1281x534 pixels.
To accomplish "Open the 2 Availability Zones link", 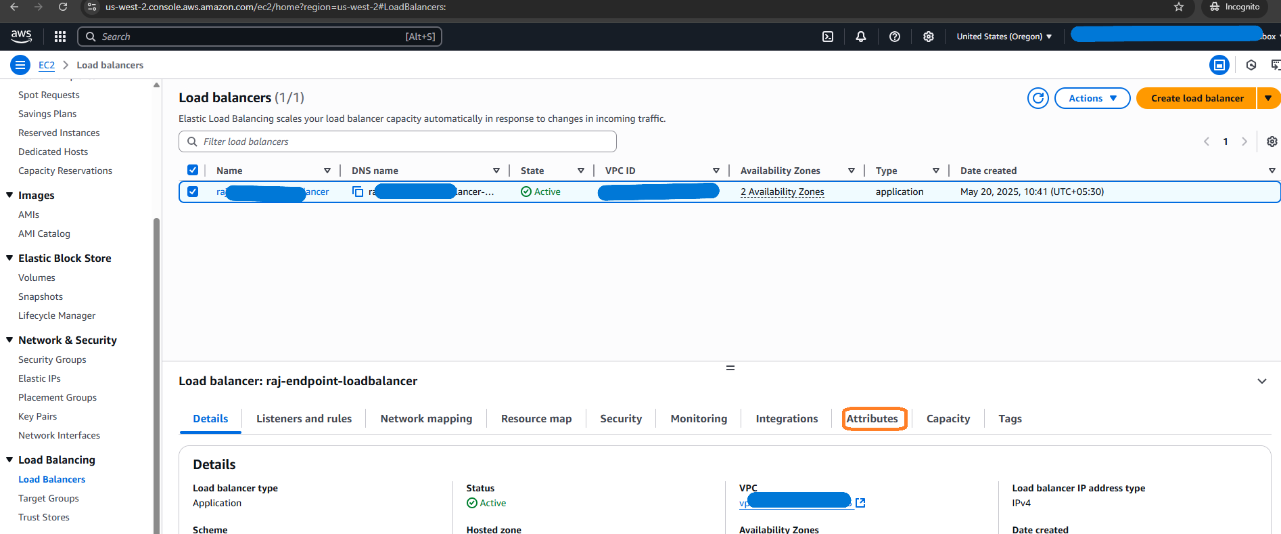I will click(782, 192).
